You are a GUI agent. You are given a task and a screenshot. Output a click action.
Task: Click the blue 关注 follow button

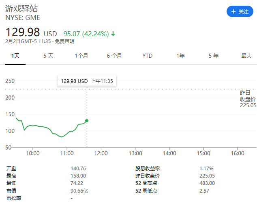coord(240,12)
